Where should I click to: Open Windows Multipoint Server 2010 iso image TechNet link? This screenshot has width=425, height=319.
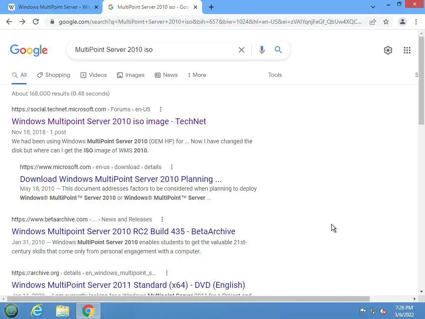coord(109,121)
